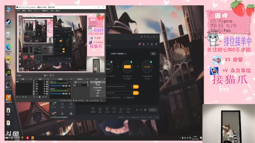Click the highlighted stop streaming button in OBS controls
The image size is (255, 143).
tap(98, 82)
